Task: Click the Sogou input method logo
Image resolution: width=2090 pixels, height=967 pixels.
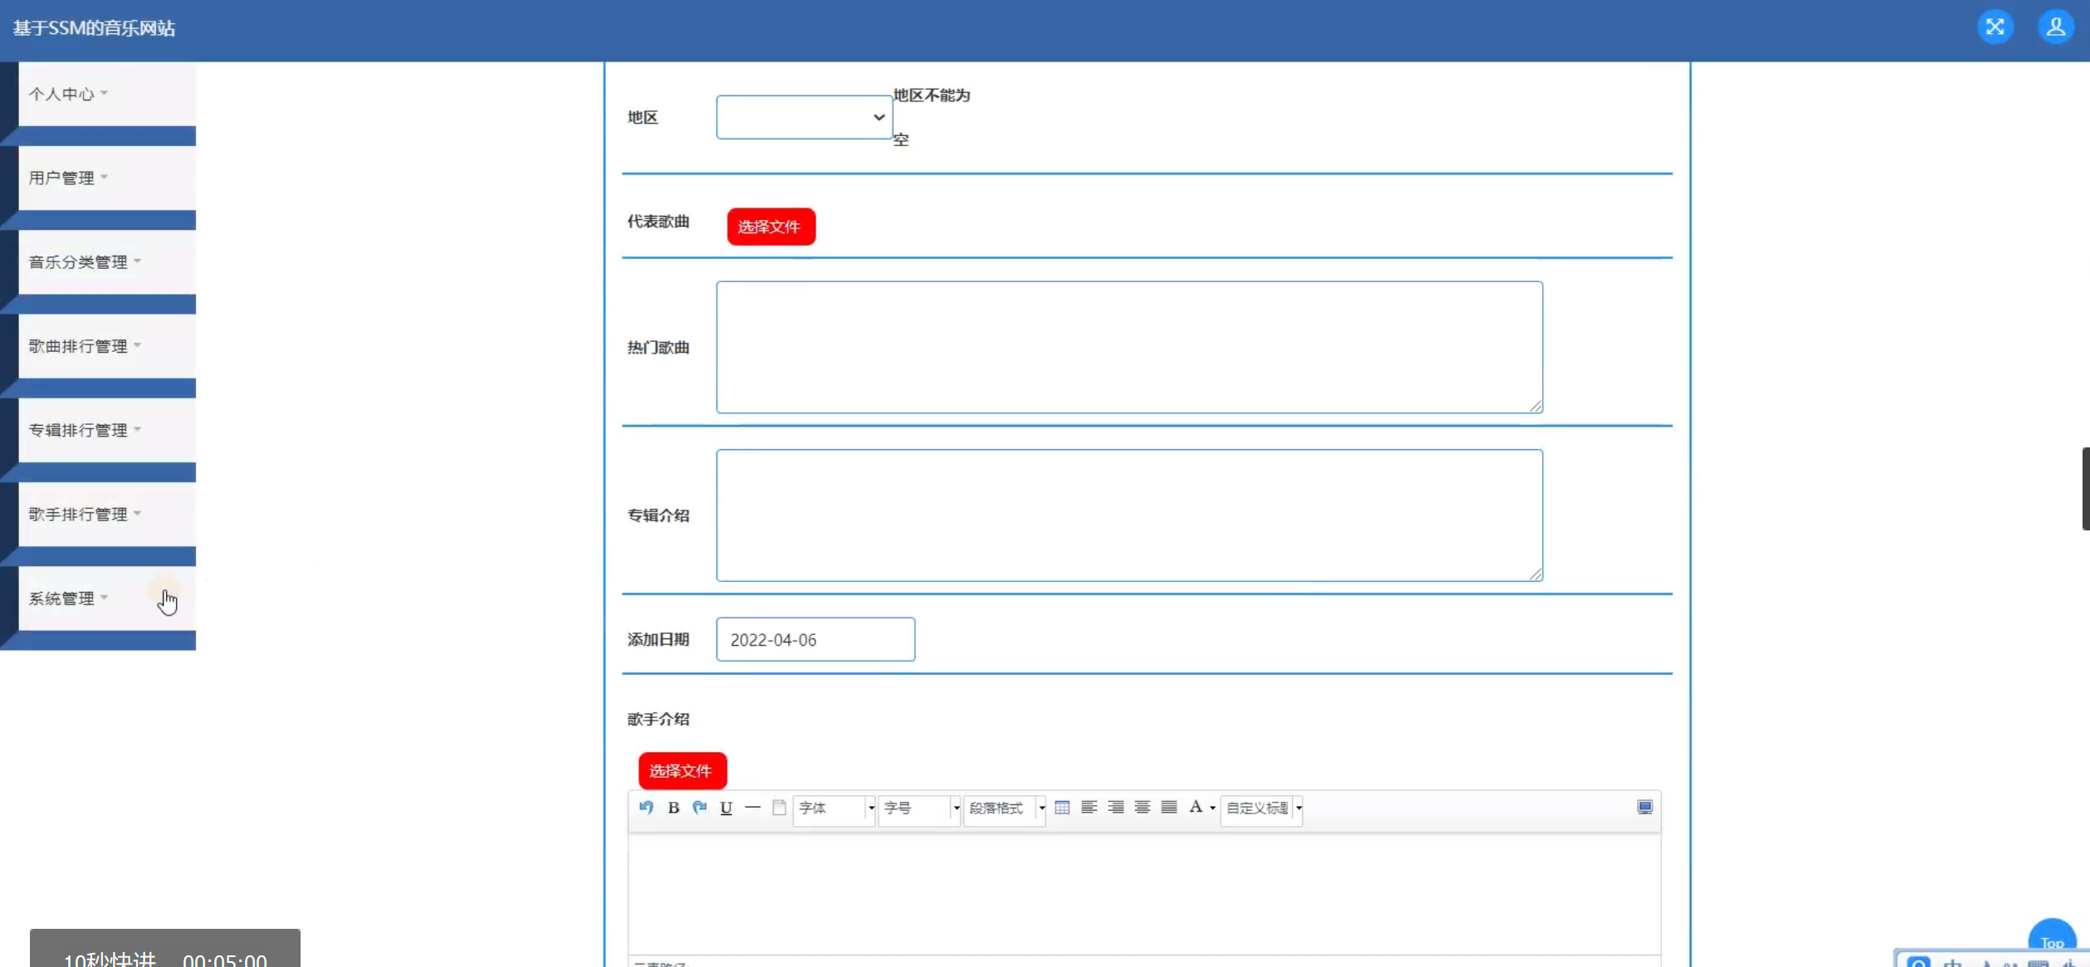Action: tap(1918, 962)
